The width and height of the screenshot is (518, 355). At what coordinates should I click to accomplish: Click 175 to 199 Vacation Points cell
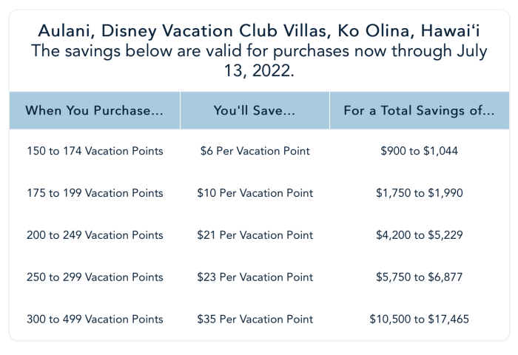coord(95,193)
